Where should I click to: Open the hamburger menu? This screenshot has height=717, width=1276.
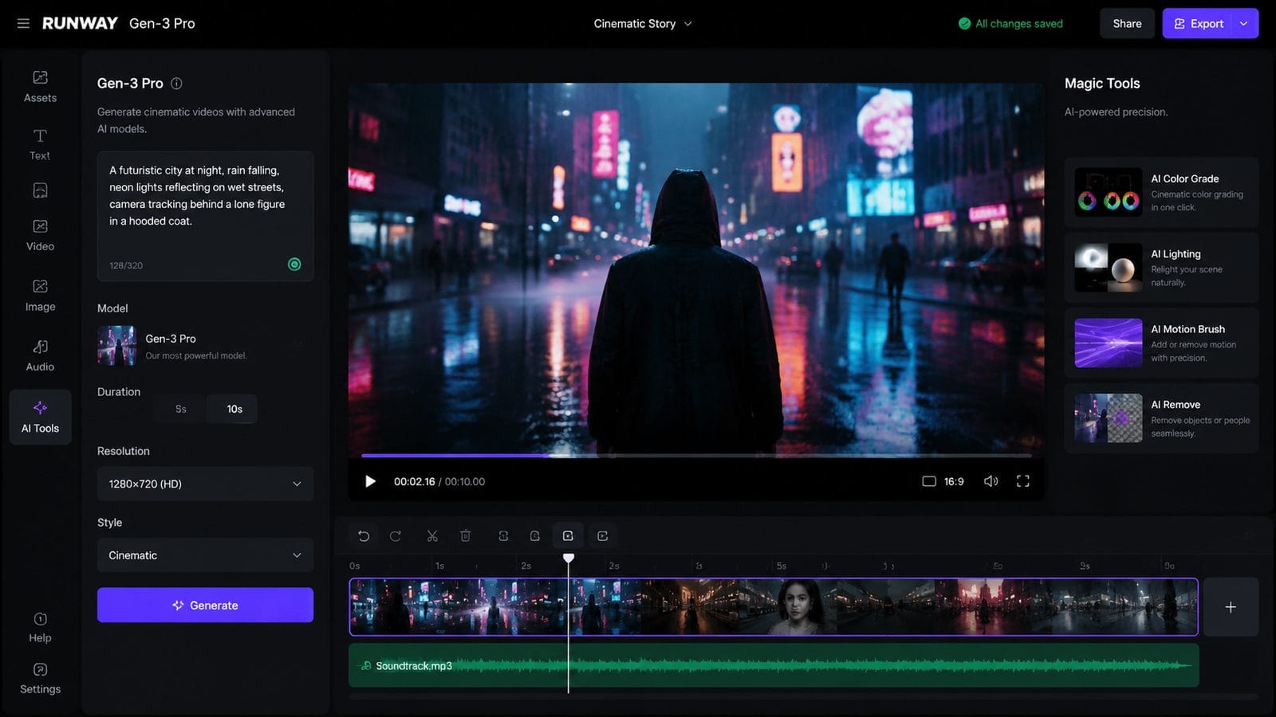click(23, 24)
